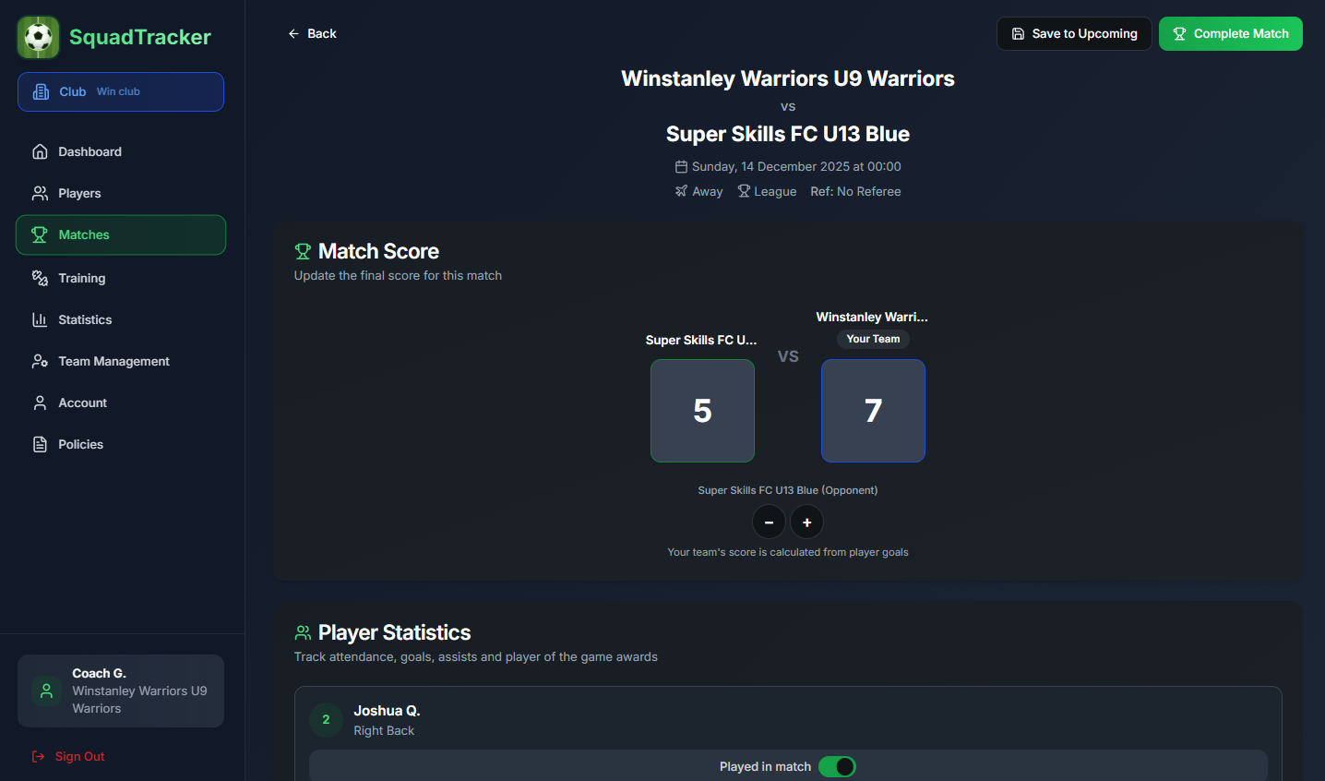This screenshot has height=781, width=1325.
Task: Click the SquadTracker soccer ball logo
Action: click(x=39, y=38)
